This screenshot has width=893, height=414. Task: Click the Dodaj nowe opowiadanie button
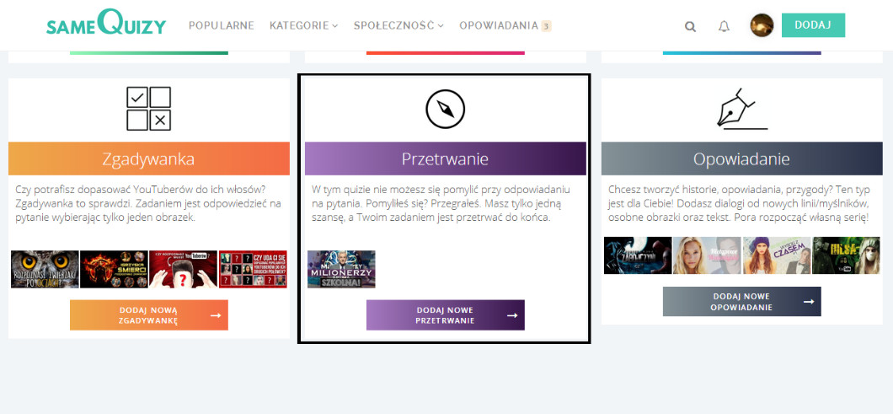tap(741, 302)
